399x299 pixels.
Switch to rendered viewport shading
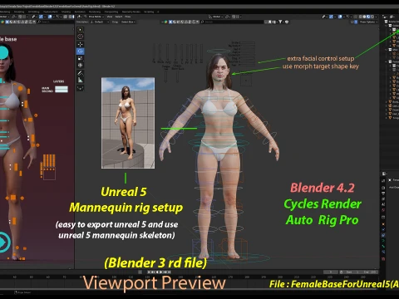coord(372,17)
